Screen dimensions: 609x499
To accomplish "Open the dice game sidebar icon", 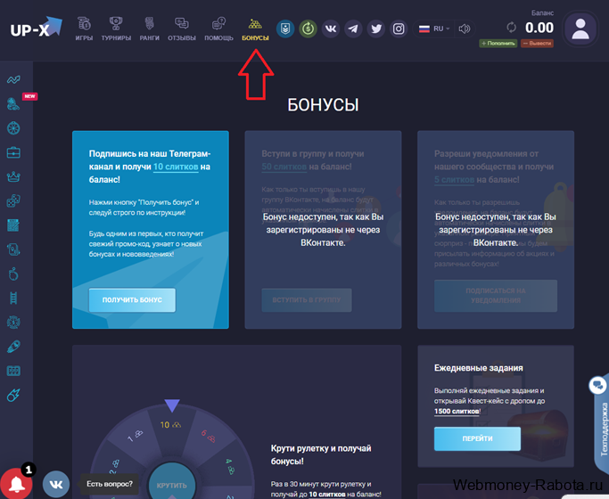I will [13, 201].
